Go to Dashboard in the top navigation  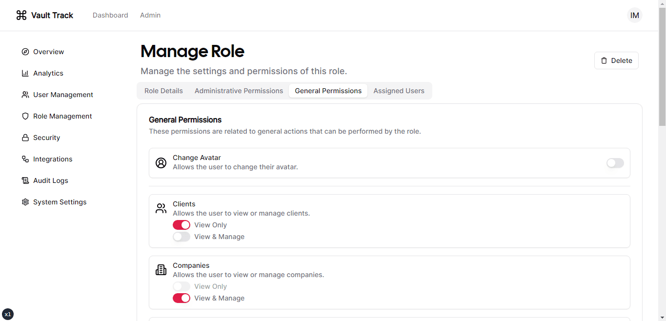tap(110, 15)
